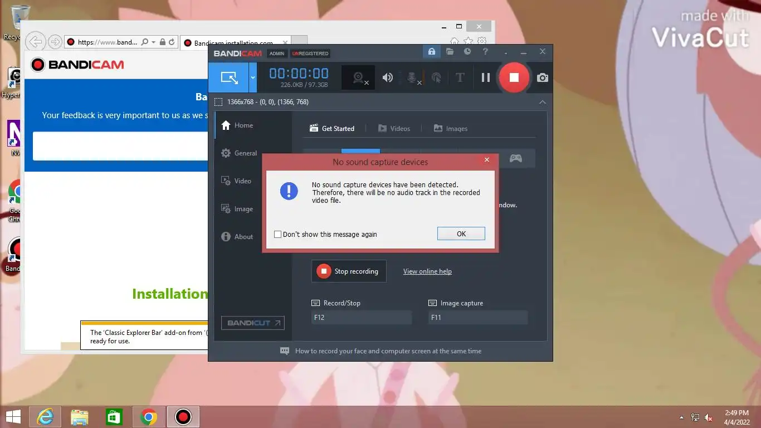The height and width of the screenshot is (428, 761).
Task: Expand the recording mode dropdown arrow
Action: 253,77
